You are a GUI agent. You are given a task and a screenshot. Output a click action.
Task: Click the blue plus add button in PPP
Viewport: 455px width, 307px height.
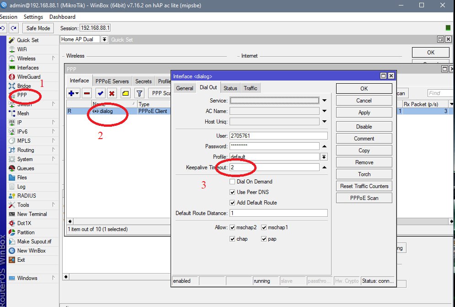[71, 93]
